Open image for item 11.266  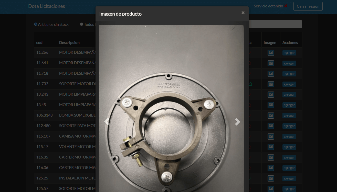(271, 53)
